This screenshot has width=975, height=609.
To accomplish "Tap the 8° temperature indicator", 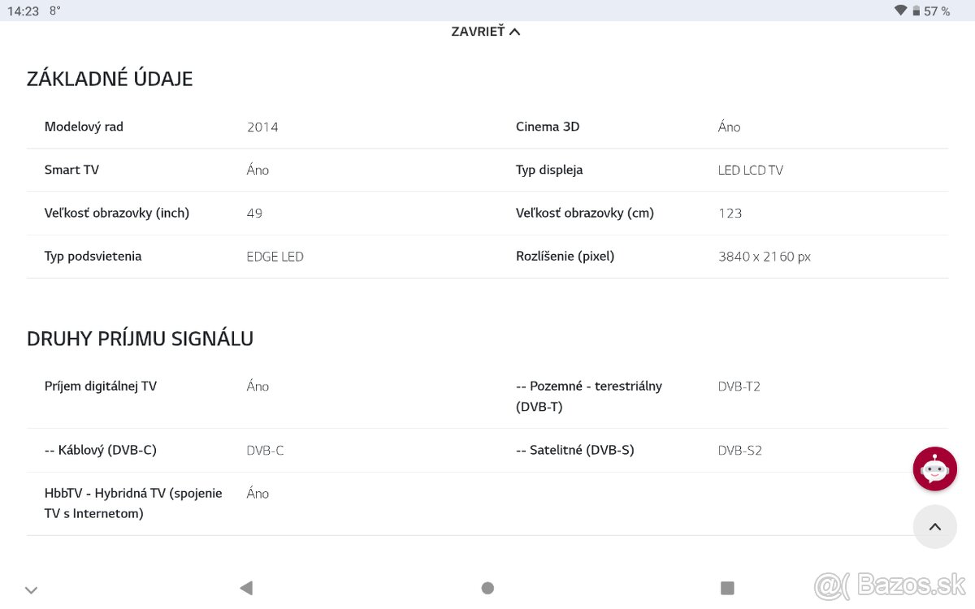I will click(x=54, y=11).
